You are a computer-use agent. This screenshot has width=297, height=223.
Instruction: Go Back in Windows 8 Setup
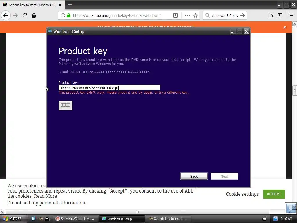coord(194,176)
